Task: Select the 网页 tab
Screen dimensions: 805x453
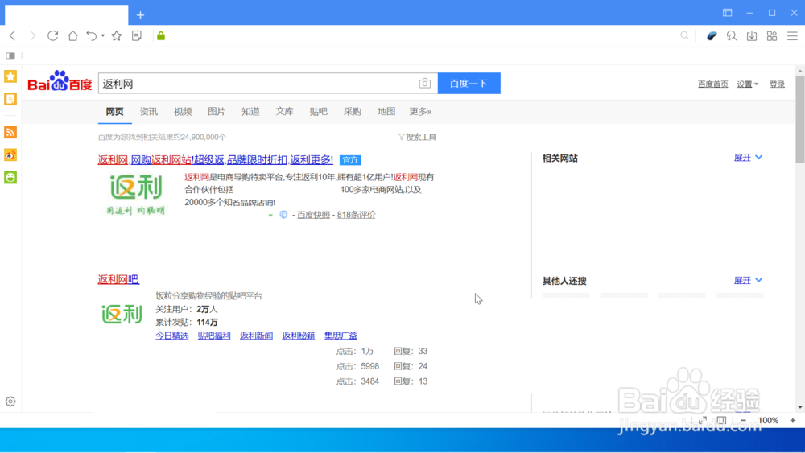Action: pyautogui.click(x=114, y=111)
